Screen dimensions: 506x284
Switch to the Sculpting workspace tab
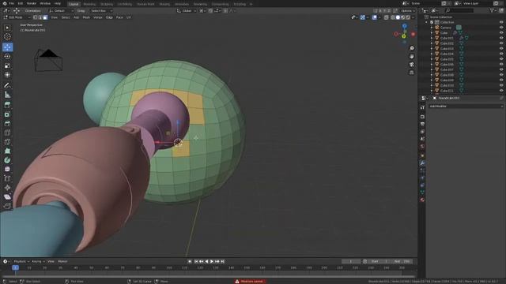pyautogui.click(x=107, y=4)
